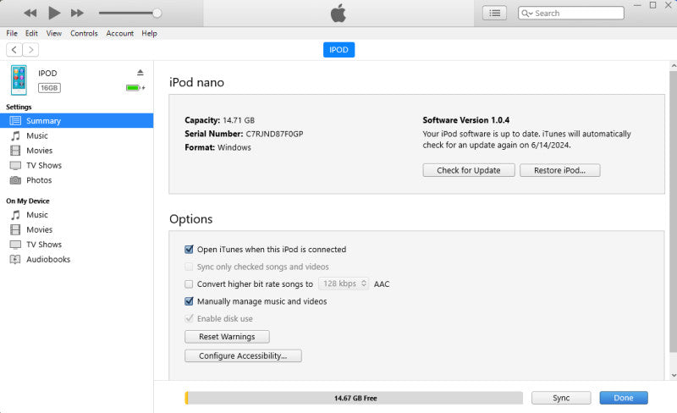Screen dimensions: 677x413
Task: Click the rewind previous track button
Action: tap(30, 13)
